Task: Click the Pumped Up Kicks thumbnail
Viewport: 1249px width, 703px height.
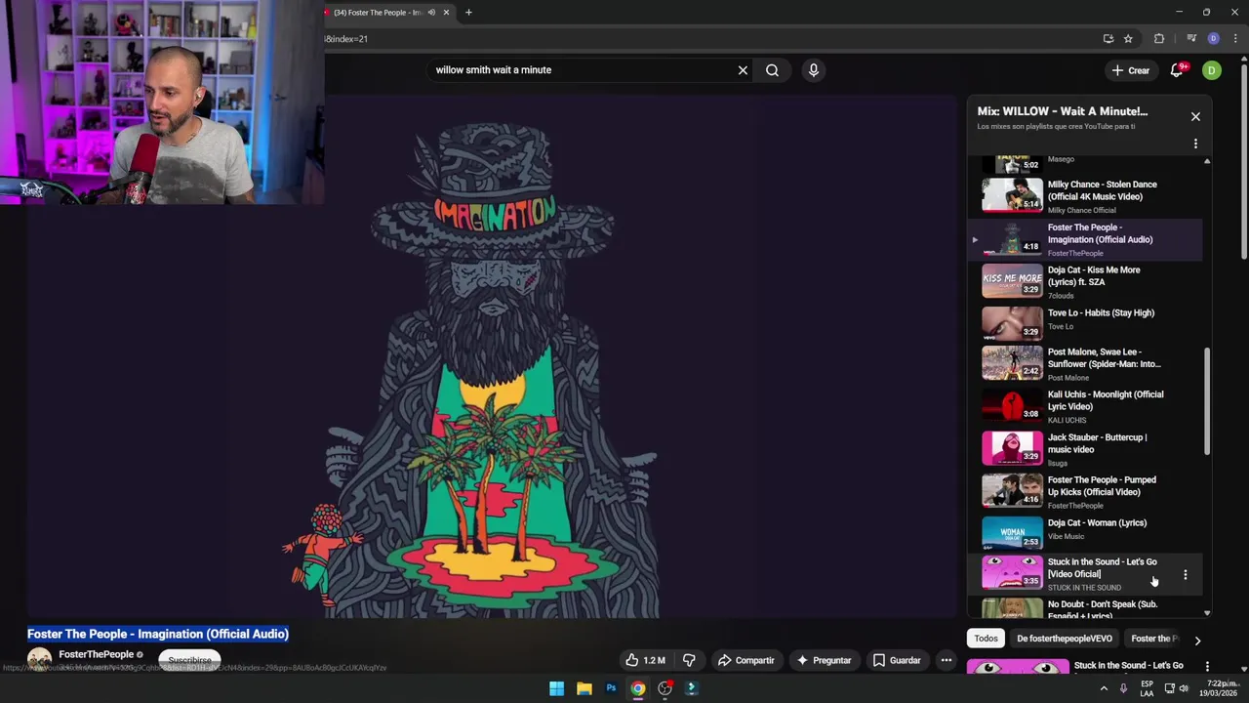Action: click(x=1012, y=490)
